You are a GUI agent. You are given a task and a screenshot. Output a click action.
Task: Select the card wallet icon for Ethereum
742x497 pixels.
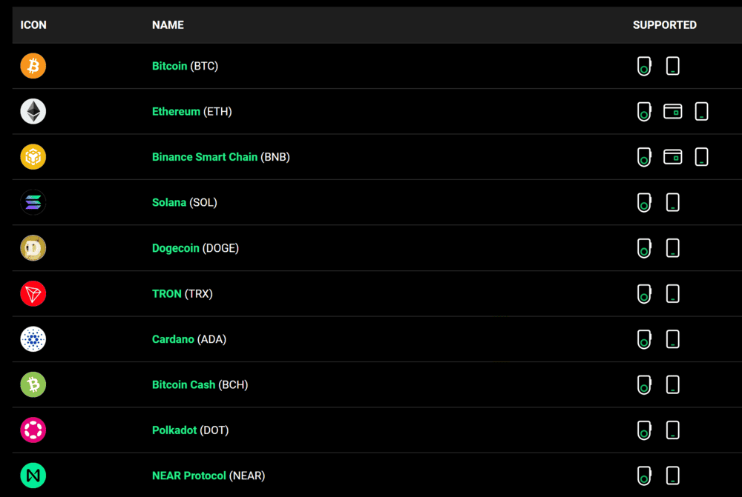click(673, 111)
